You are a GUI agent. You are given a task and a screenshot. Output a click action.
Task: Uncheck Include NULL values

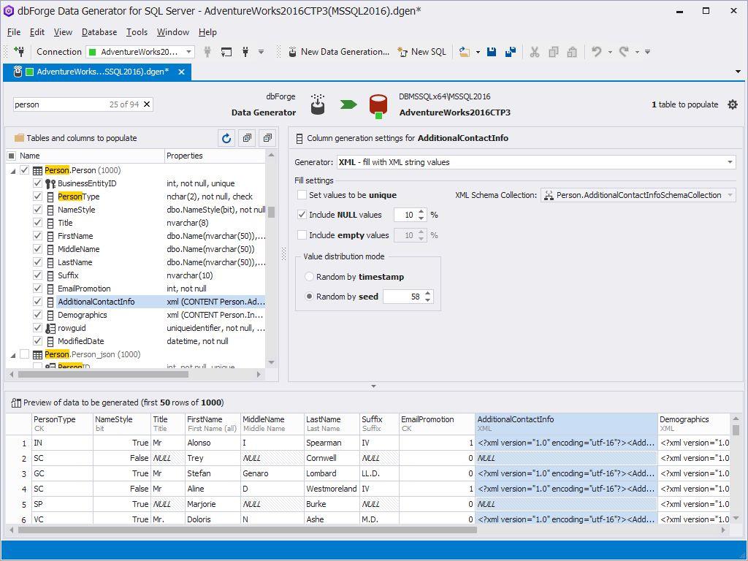(x=302, y=215)
